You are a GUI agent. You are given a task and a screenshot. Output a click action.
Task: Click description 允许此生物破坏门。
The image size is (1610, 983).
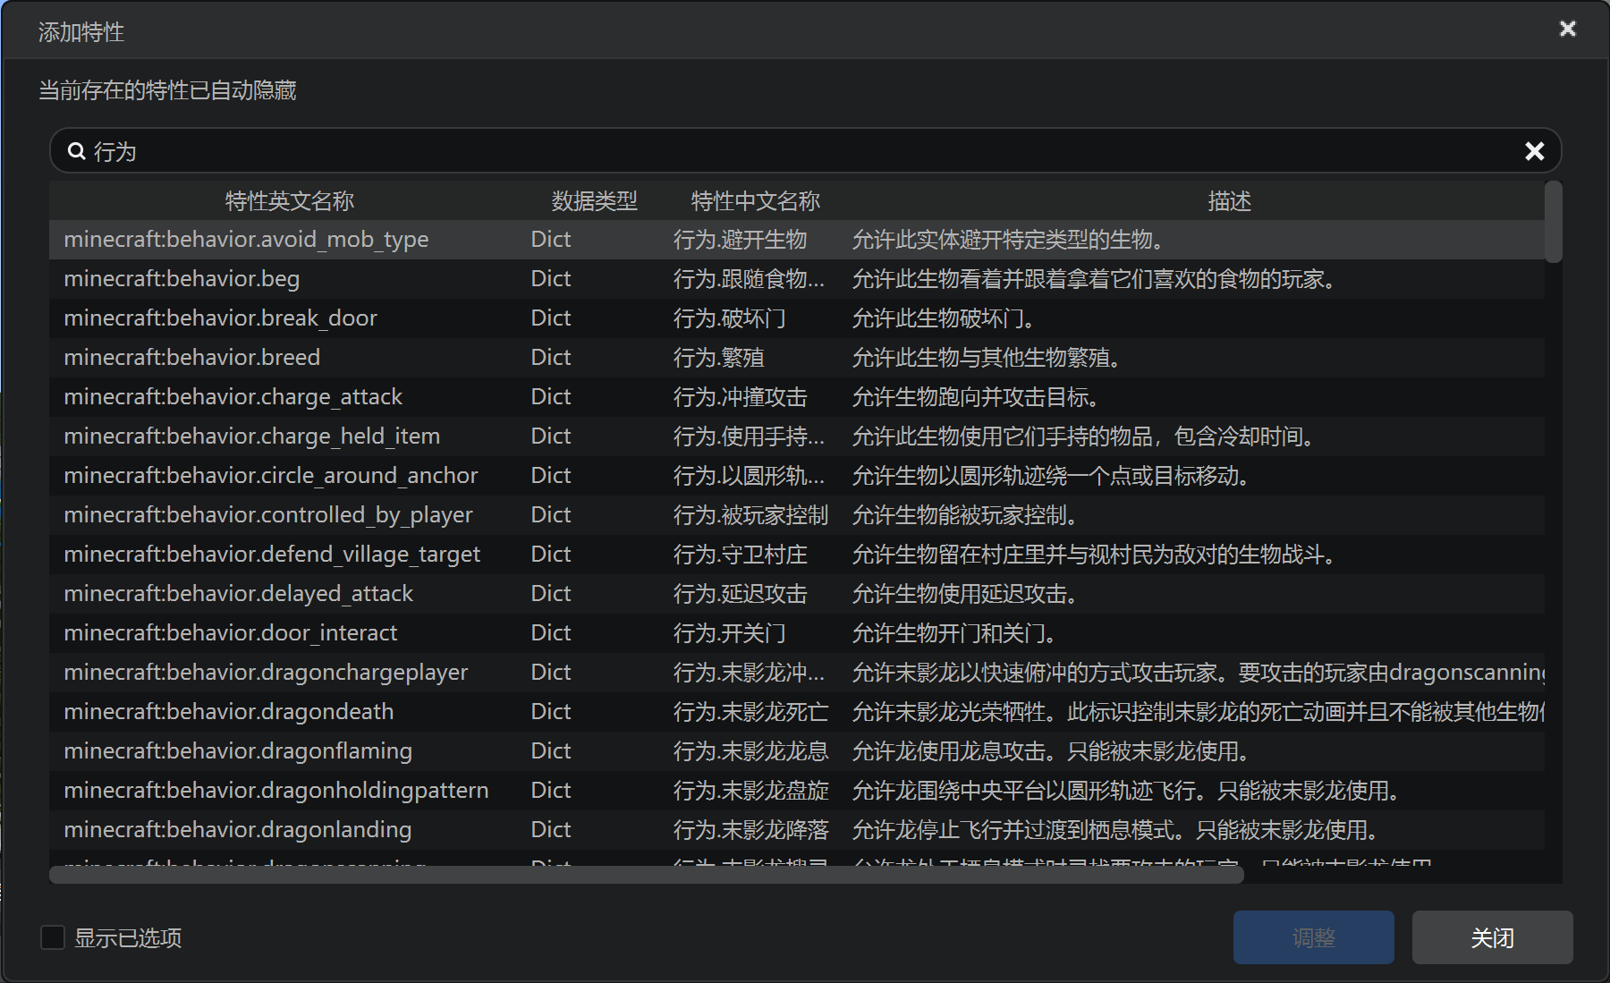coord(944,318)
